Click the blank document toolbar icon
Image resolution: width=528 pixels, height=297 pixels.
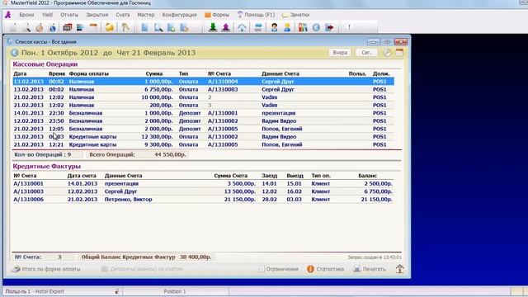13,27
